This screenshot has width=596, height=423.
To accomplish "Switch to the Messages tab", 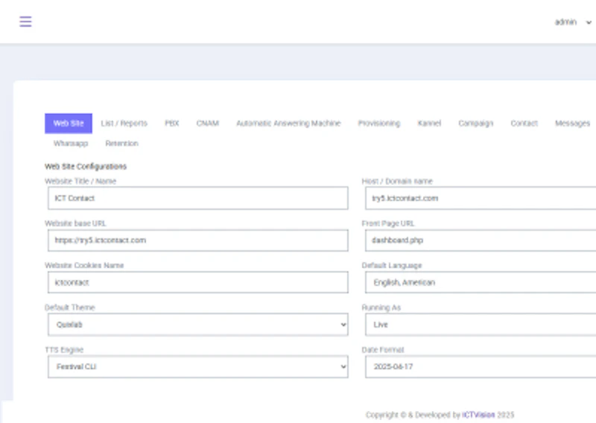I will click(x=572, y=123).
